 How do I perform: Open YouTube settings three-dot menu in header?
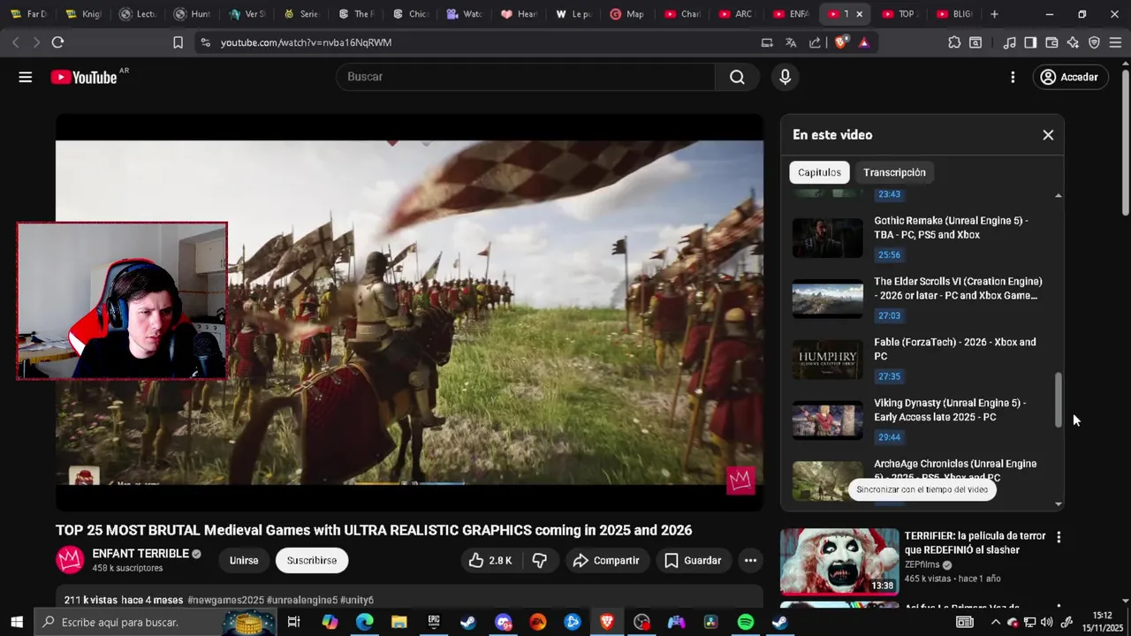(1013, 77)
